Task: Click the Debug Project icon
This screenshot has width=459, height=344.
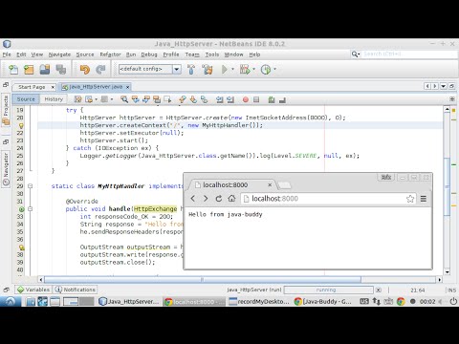Action: pos(245,69)
